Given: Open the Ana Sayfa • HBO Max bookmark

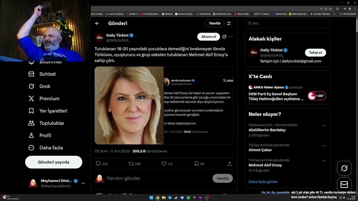Looking at the screenshot, I should [x=320, y=14].
